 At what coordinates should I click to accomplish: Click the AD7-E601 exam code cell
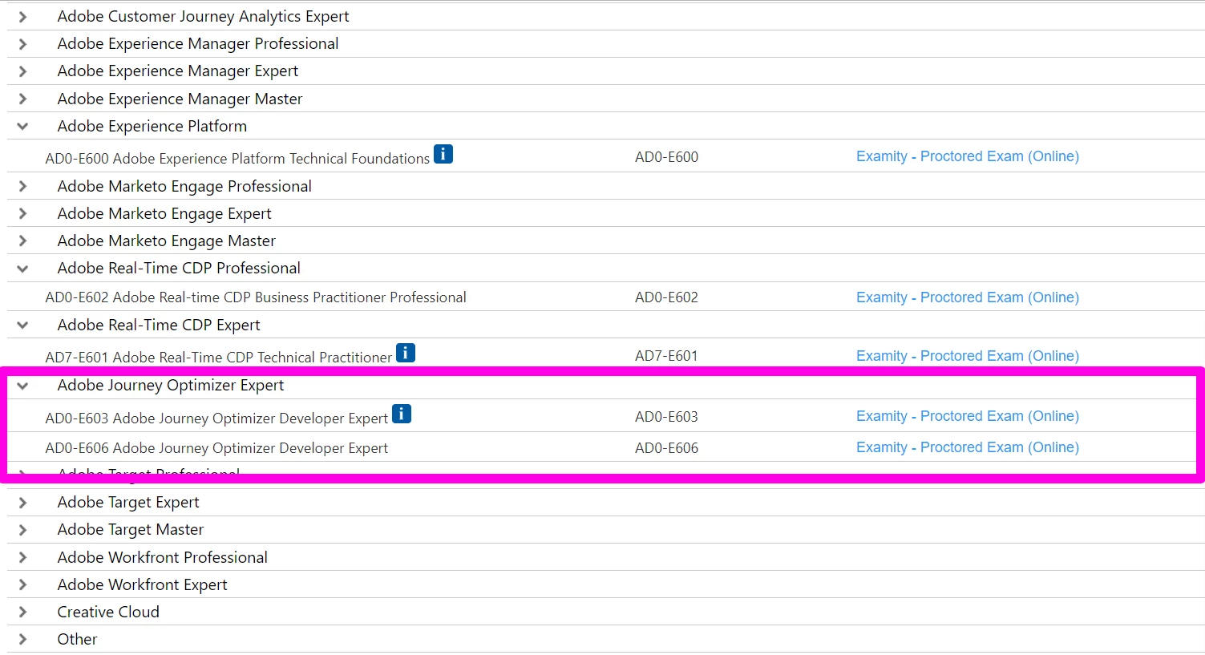pyautogui.click(x=666, y=356)
